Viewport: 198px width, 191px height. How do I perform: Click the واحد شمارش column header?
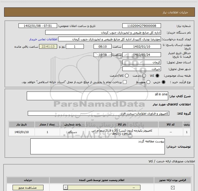coord(73,124)
